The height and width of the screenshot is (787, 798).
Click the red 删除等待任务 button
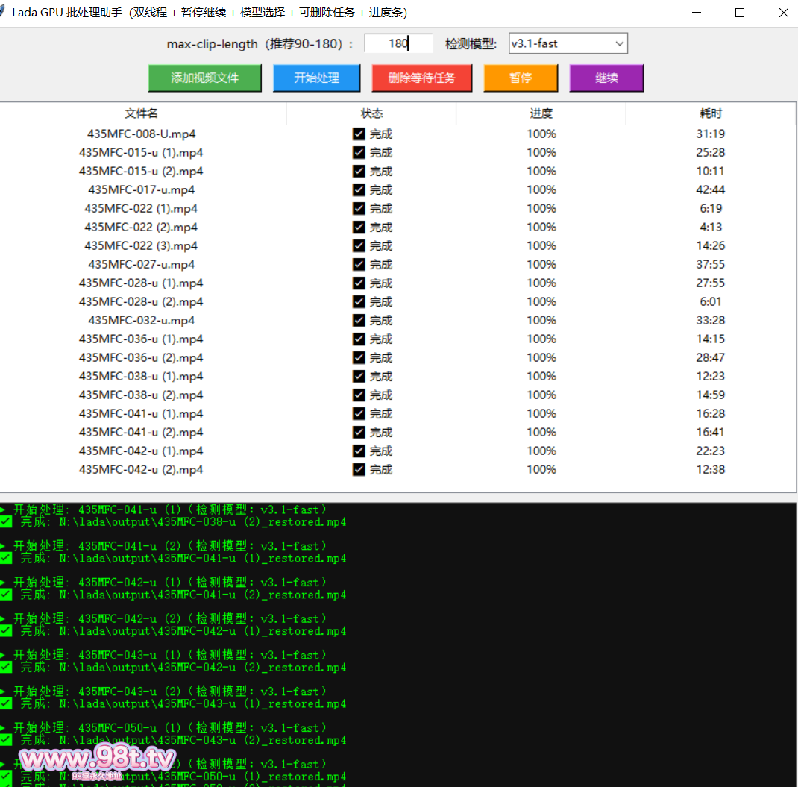click(421, 78)
